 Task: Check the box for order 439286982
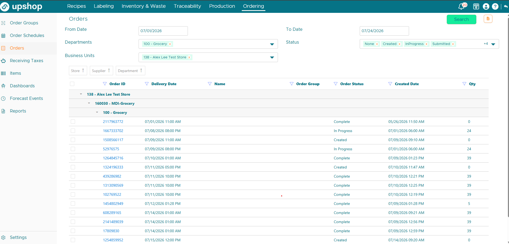(73, 176)
